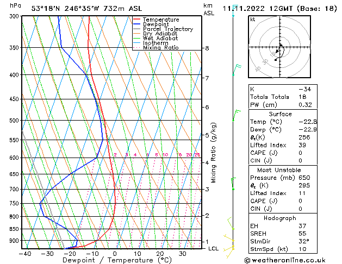The image size is (342, 264).
Task: Select the 'Isotherm' legend label
Action: [156, 43]
